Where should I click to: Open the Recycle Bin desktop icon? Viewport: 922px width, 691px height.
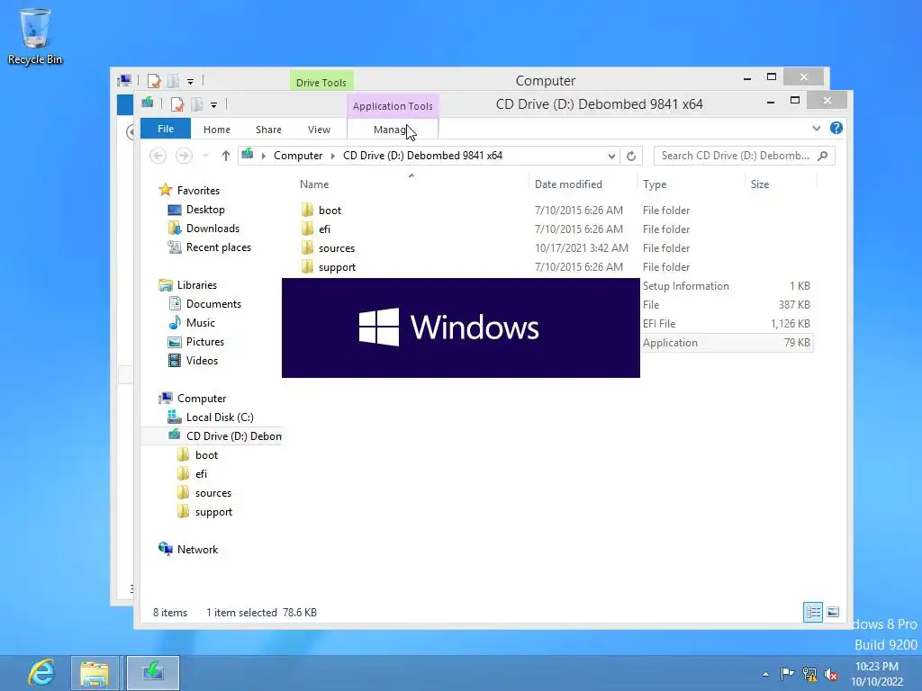35,36
